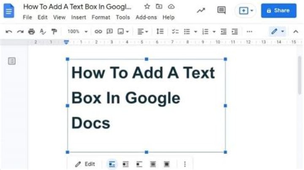
Task: Click the blue Share button
Action: pos(279,11)
